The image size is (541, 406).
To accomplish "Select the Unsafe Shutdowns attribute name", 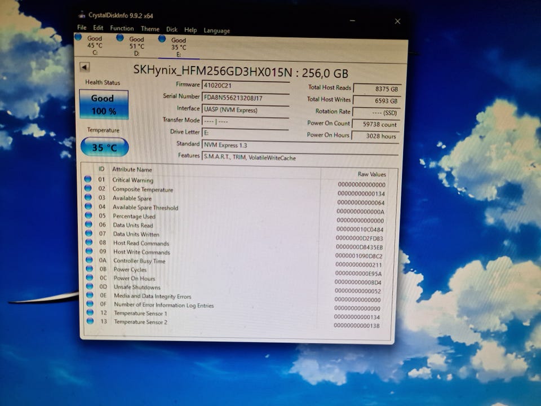I will pyautogui.click(x=137, y=287).
